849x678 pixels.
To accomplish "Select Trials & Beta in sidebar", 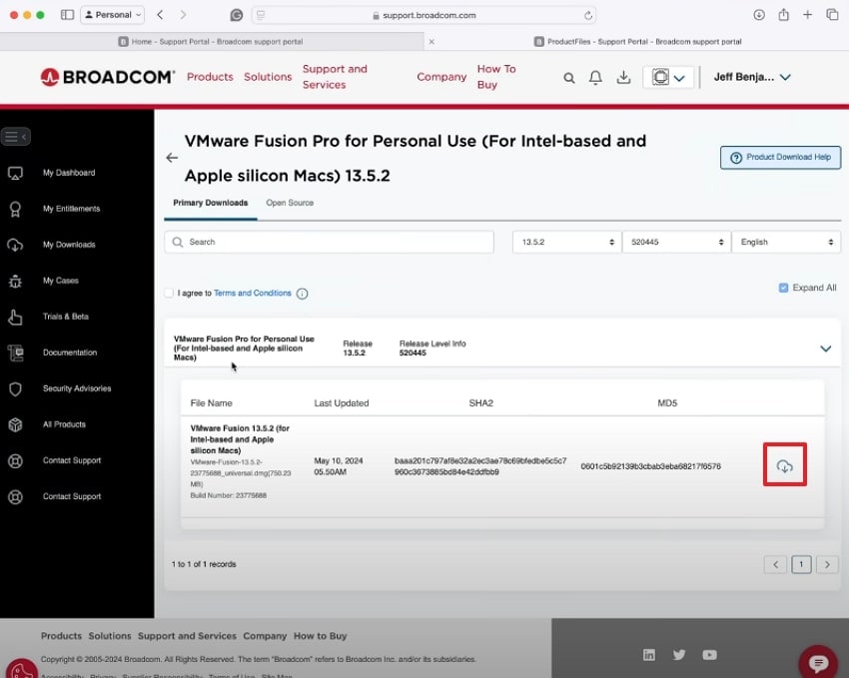I will coord(66,317).
